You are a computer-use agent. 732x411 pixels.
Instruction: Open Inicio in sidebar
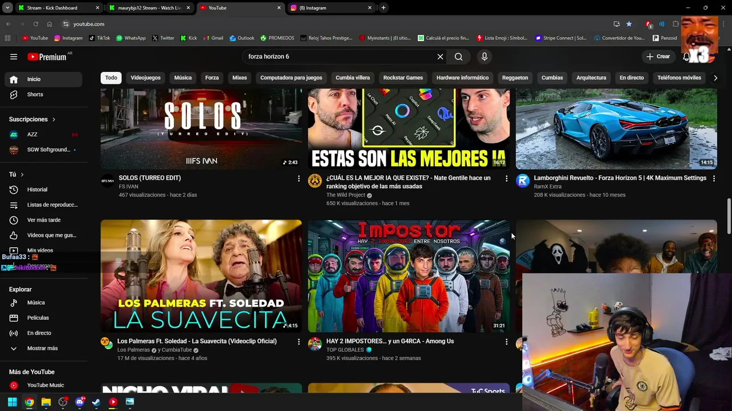point(43,79)
